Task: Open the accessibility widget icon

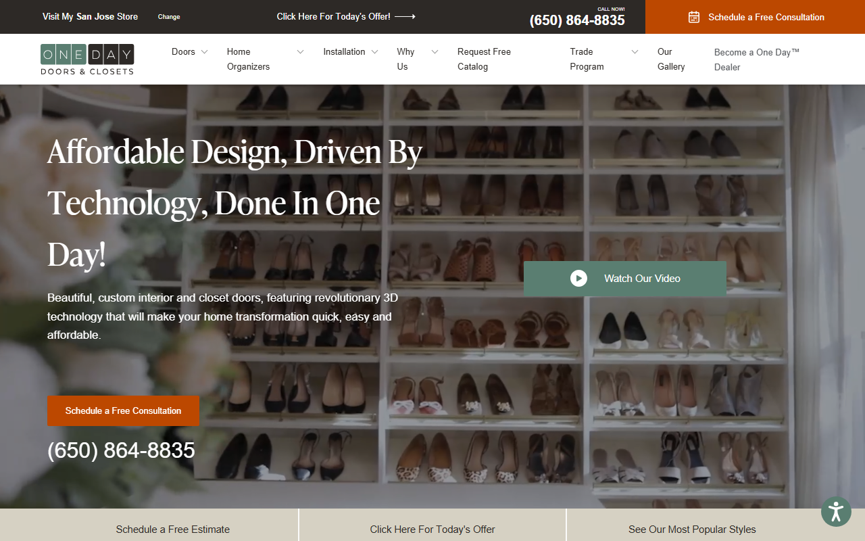Action: point(836,512)
